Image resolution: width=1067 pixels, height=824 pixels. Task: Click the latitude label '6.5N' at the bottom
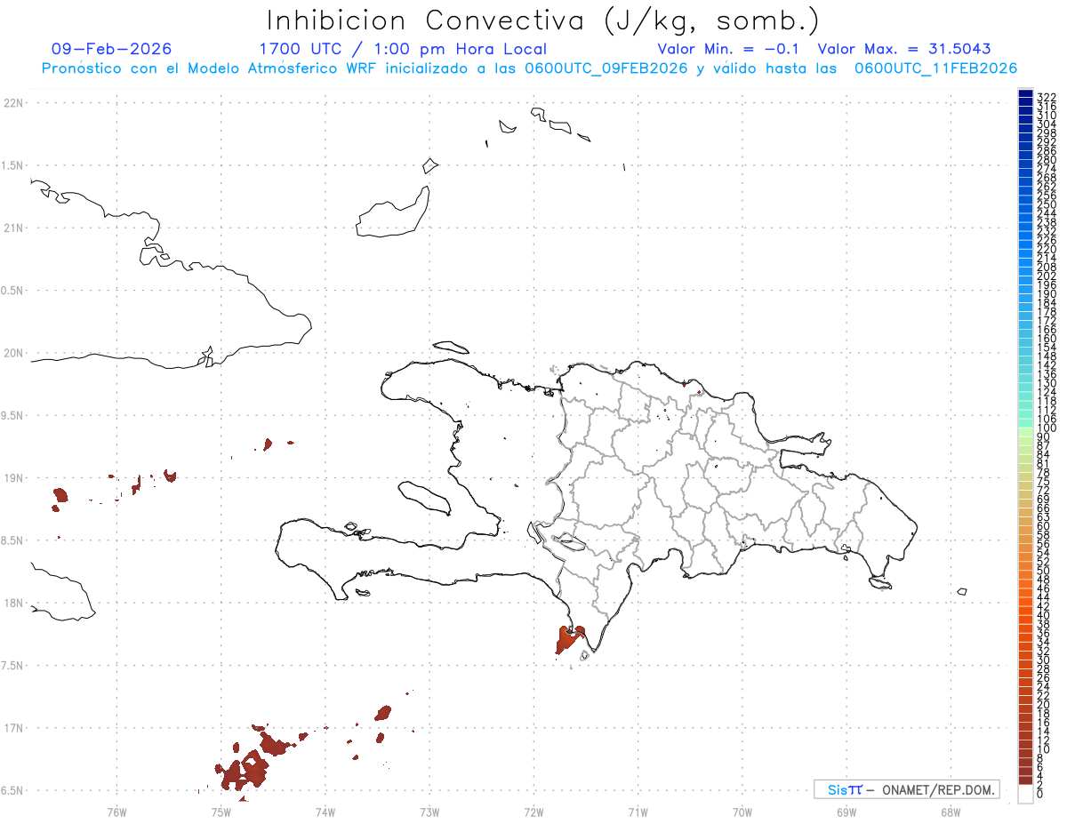(x=12, y=790)
